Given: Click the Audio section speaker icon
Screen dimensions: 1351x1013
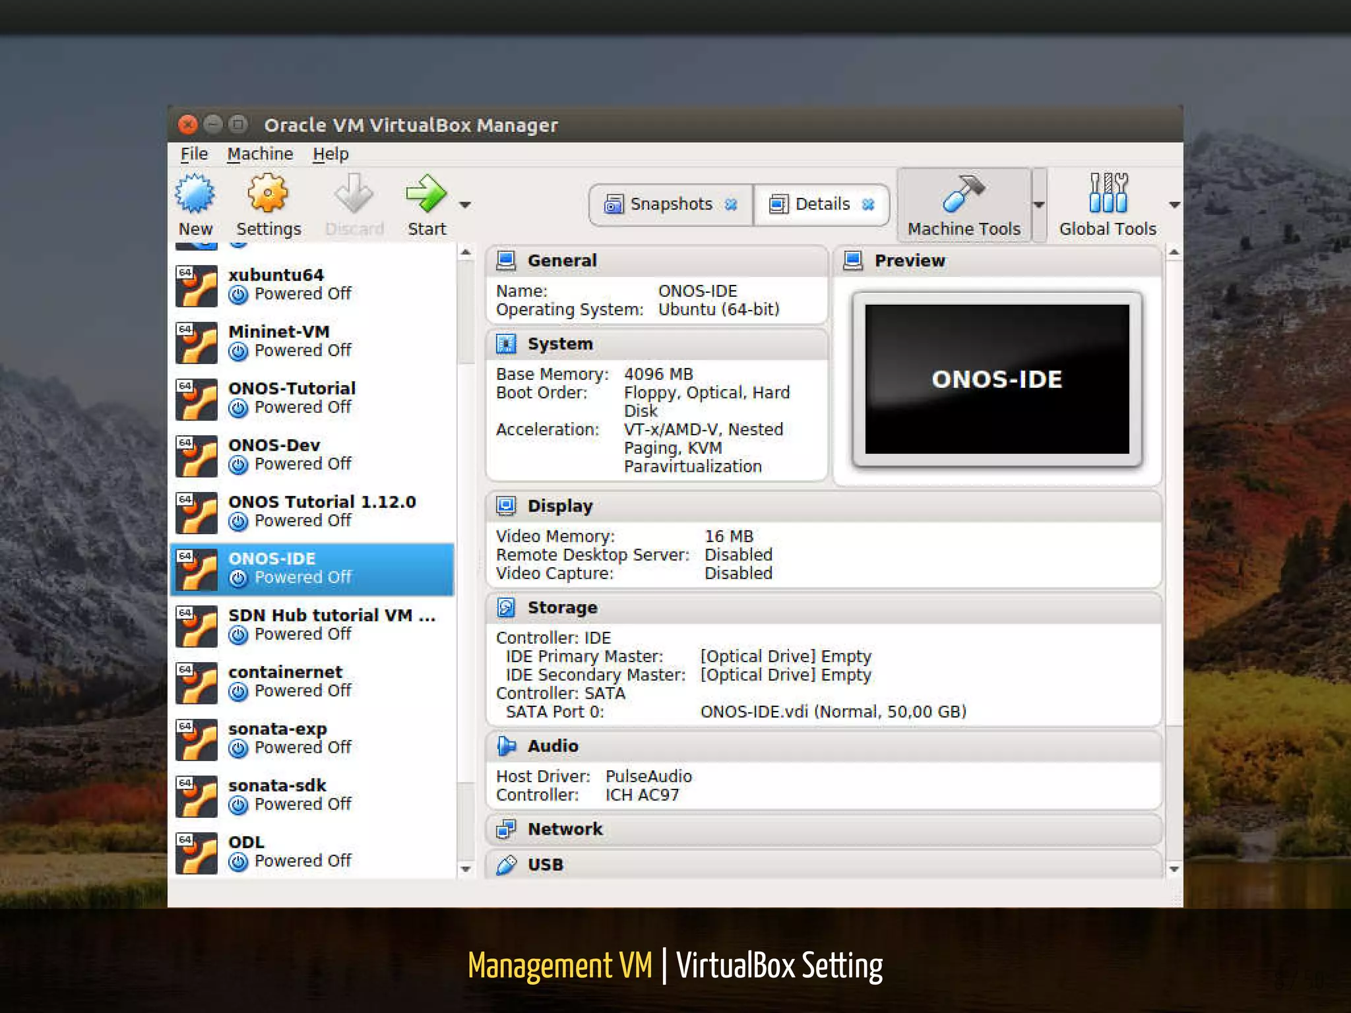Looking at the screenshot, I should pos(506,747).
